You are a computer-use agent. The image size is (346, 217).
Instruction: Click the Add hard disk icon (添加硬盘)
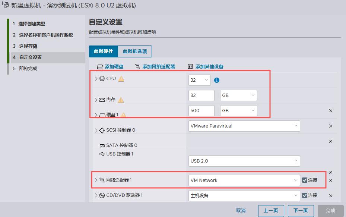pyautogui.click(x=100, y=67)
